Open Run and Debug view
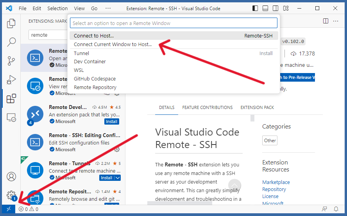This screenshot has width=347, height=216. 11,79
